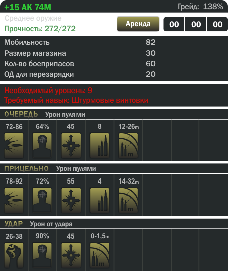Select the minutes field of rental timer
The image size is (228, 271).
coord(196,24)
